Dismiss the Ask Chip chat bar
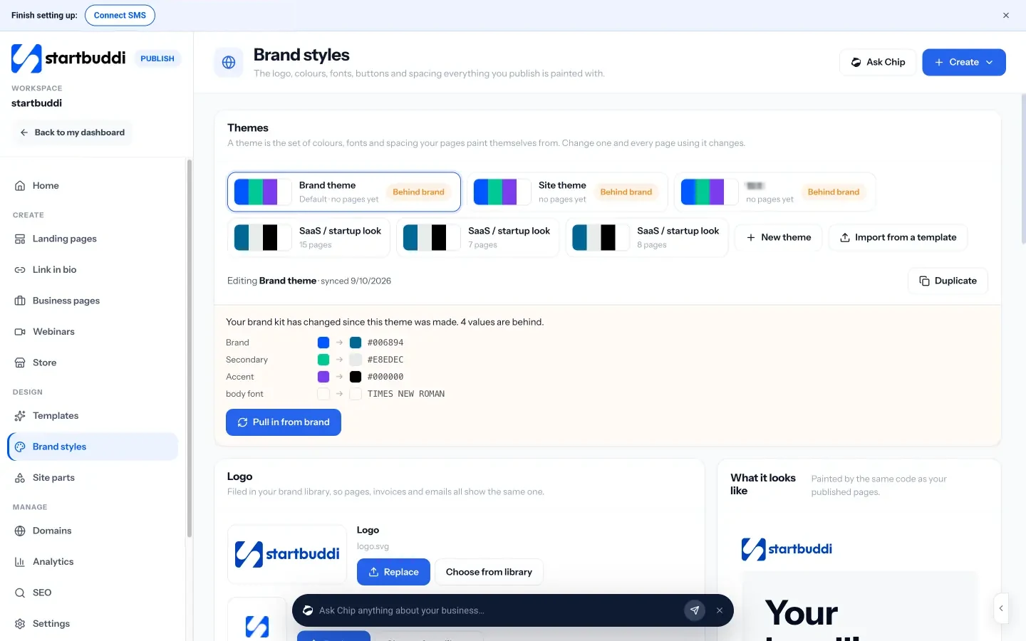This screenshot has height=641, width=1026. [x=720, y=610]
